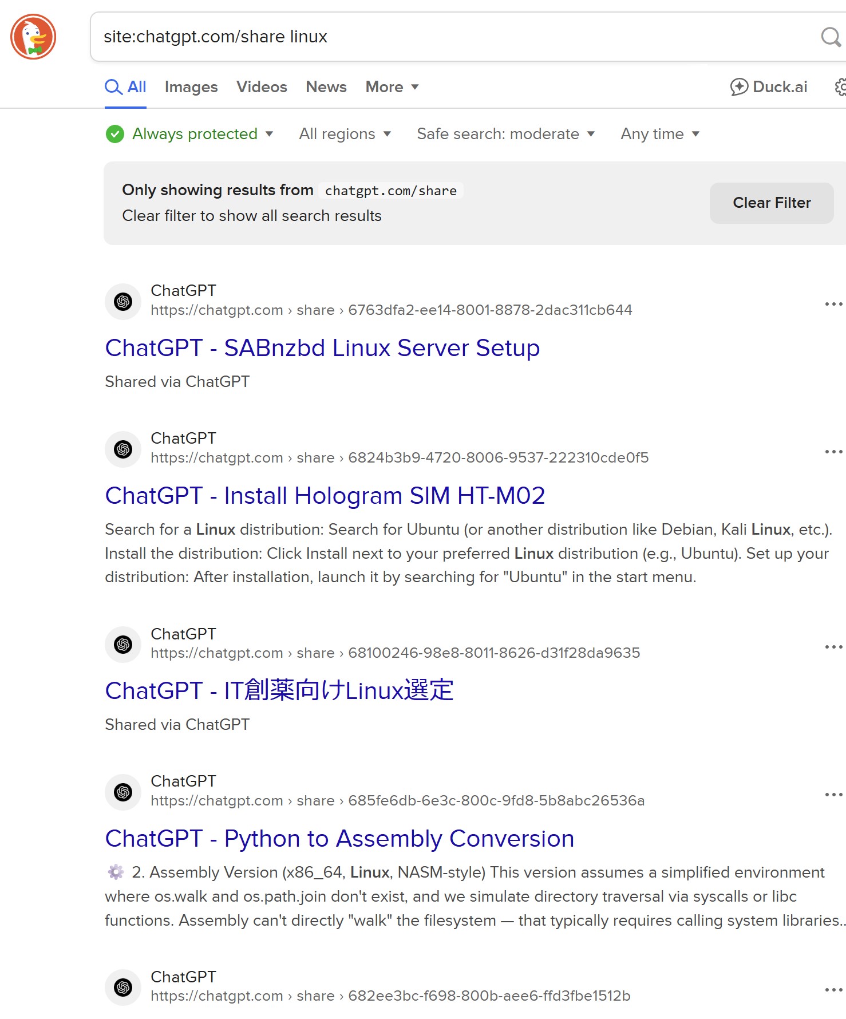Image resolution: width=846 pixels, height=1019 pixels.
Task: Click 'Shared via ChatGPT' under IT創薬向けLinux選定 result
Action: click(177, 725)
